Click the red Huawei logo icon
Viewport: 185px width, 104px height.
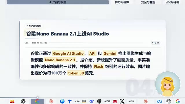tap(115, 101)
